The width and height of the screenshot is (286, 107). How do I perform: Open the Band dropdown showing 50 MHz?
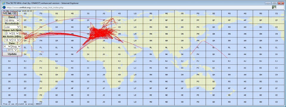click(12, 21)
